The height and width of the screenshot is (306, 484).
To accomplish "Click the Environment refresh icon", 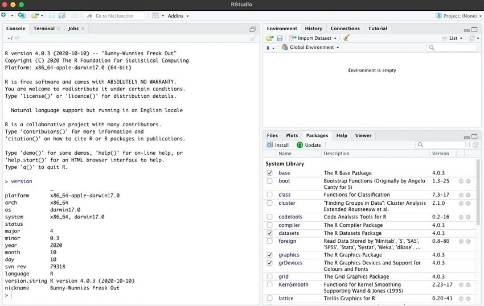I will pos(471,38).
